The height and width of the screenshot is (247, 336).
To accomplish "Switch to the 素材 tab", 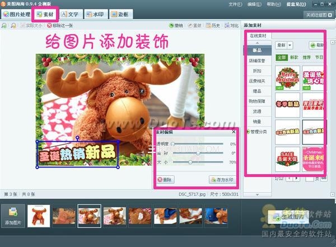I will 45,15.
